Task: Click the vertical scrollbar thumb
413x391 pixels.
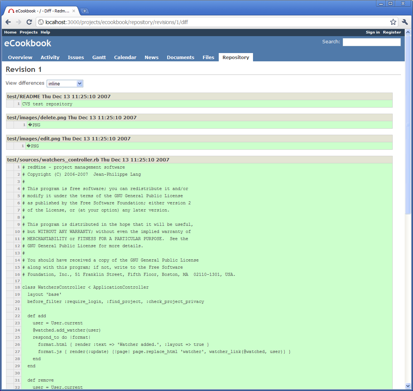Action: pyautogui.click(x=408, y=125)
